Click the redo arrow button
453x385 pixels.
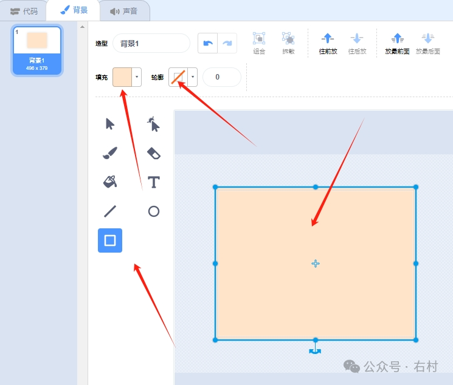click(x=227, y=43)
